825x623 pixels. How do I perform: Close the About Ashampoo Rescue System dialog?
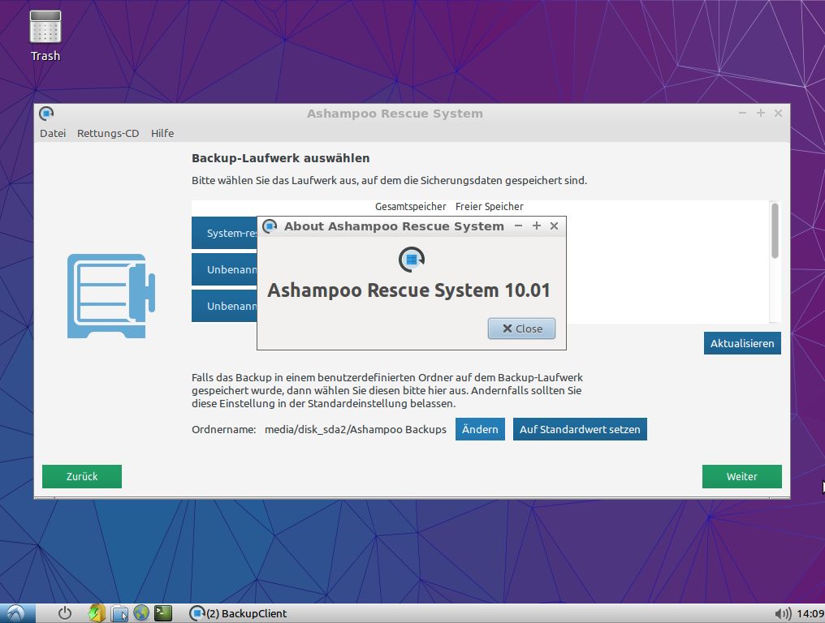(521, 329)
